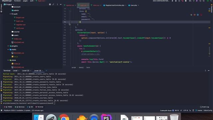Click the Search Everywhere magnifier icon
Screen dimensions: 213x120
pos(211,1)
